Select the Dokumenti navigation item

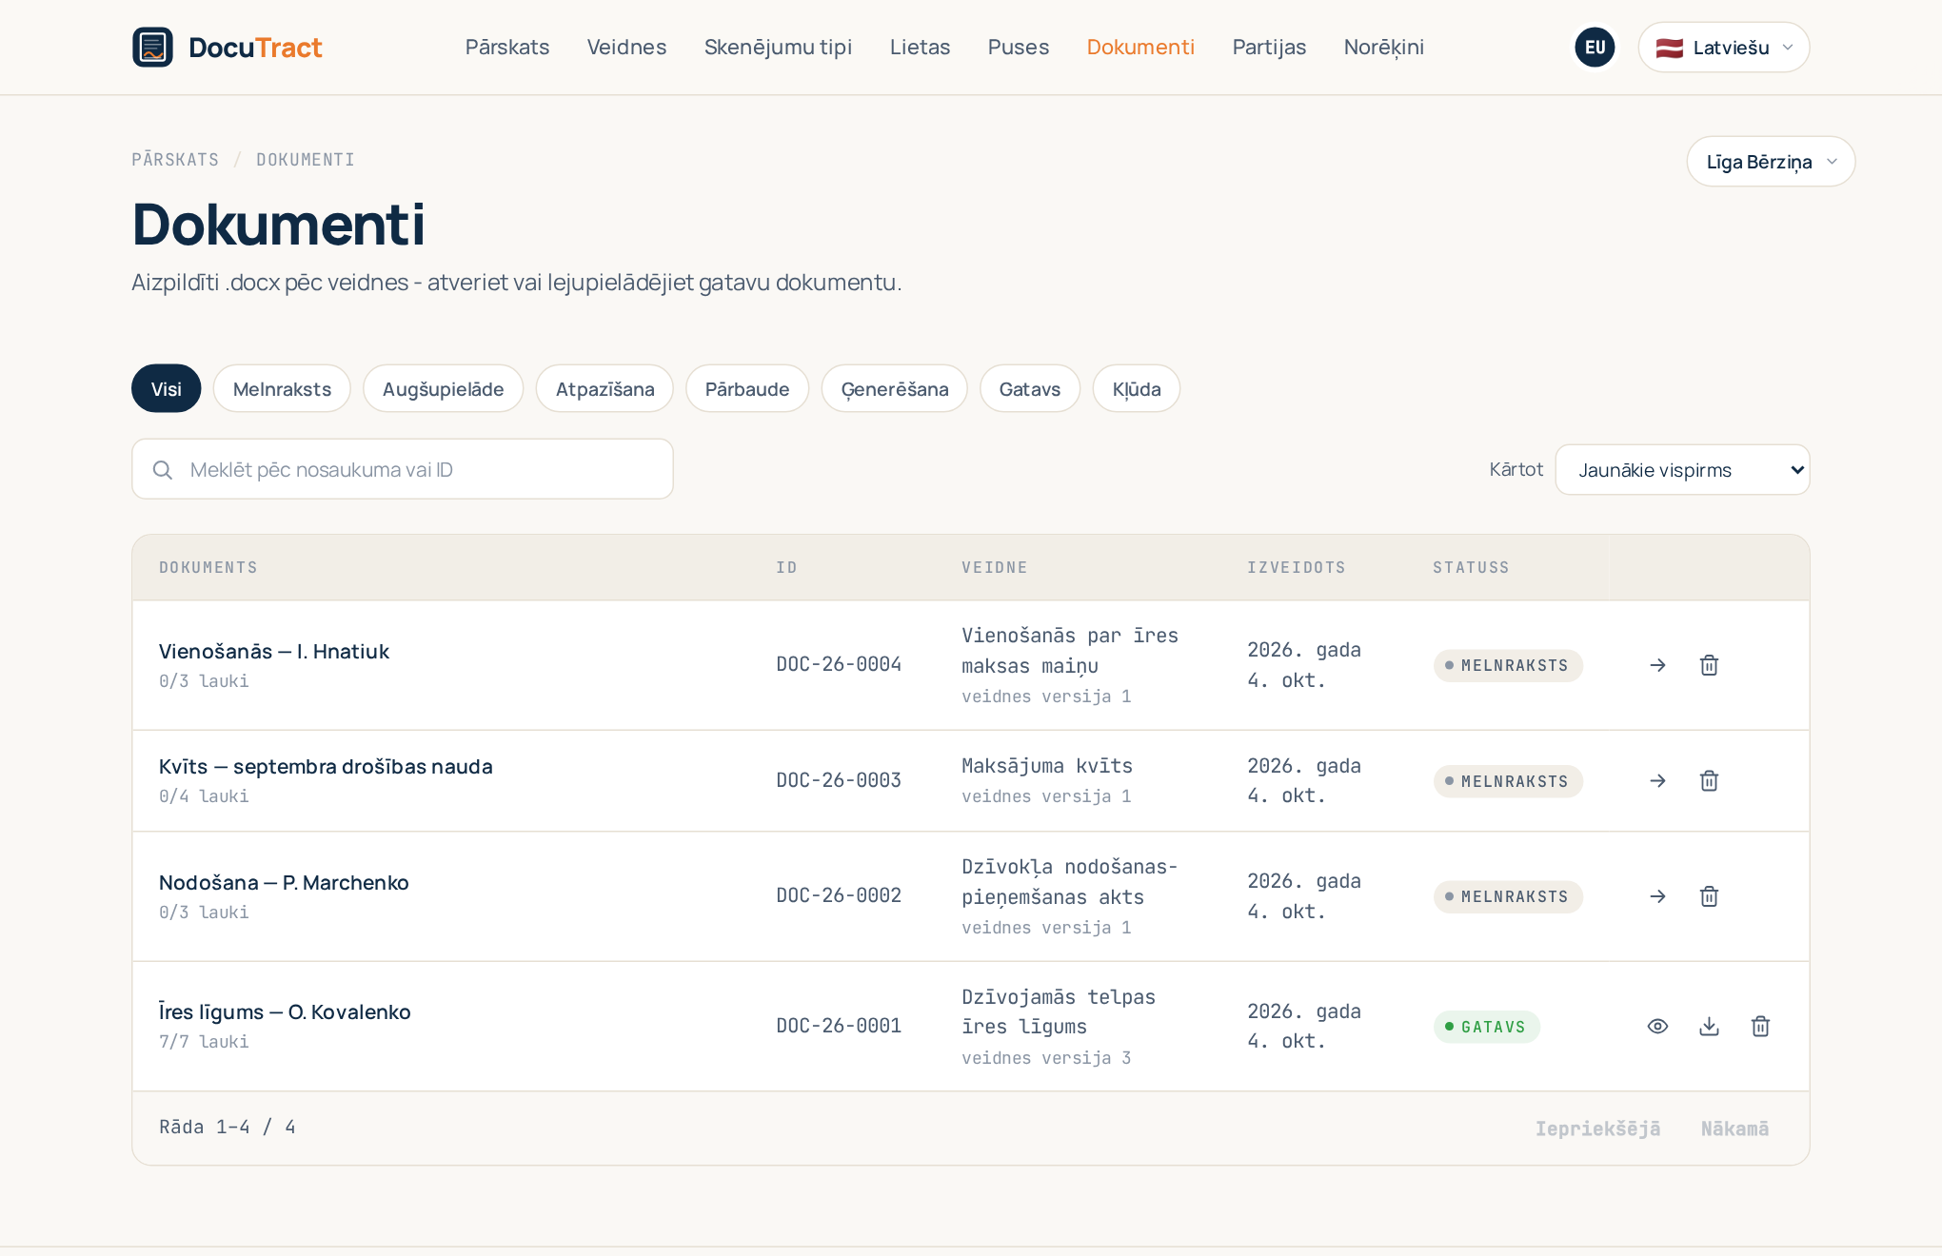click(1139, 47)
